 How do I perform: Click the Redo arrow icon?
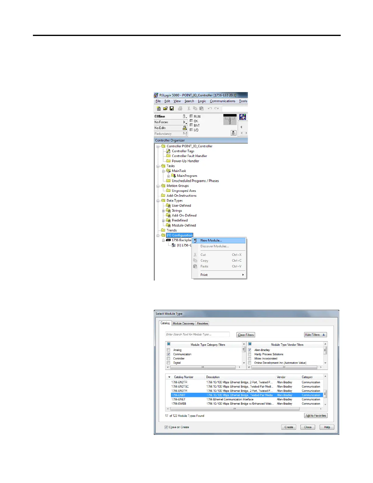coord(216,108)
